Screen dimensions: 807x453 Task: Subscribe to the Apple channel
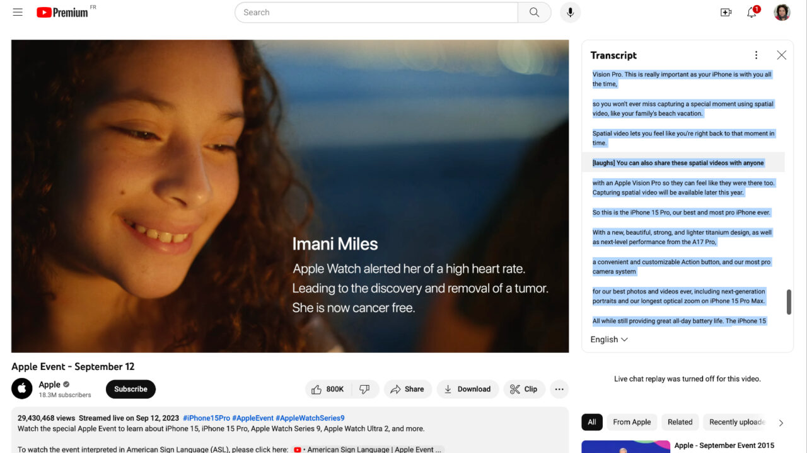pyautogui.click(x=131, y=389)
